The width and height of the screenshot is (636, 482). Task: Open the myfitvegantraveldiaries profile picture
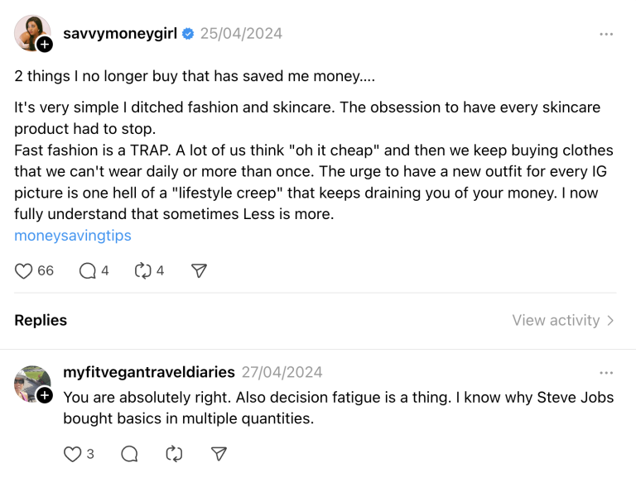pos(31,382)
